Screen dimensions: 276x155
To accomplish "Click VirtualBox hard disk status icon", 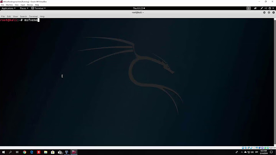I will point(243,148).
